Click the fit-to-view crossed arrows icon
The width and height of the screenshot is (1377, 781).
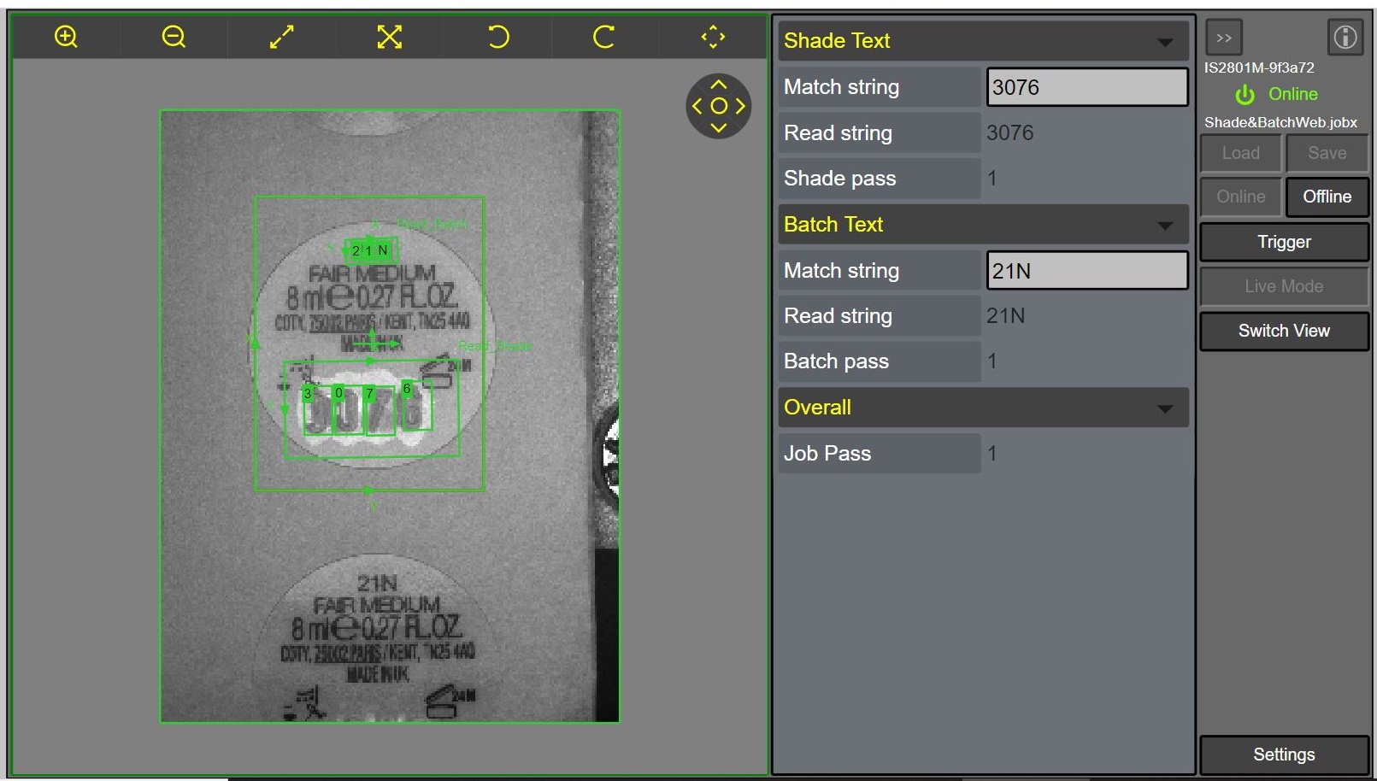389,37
